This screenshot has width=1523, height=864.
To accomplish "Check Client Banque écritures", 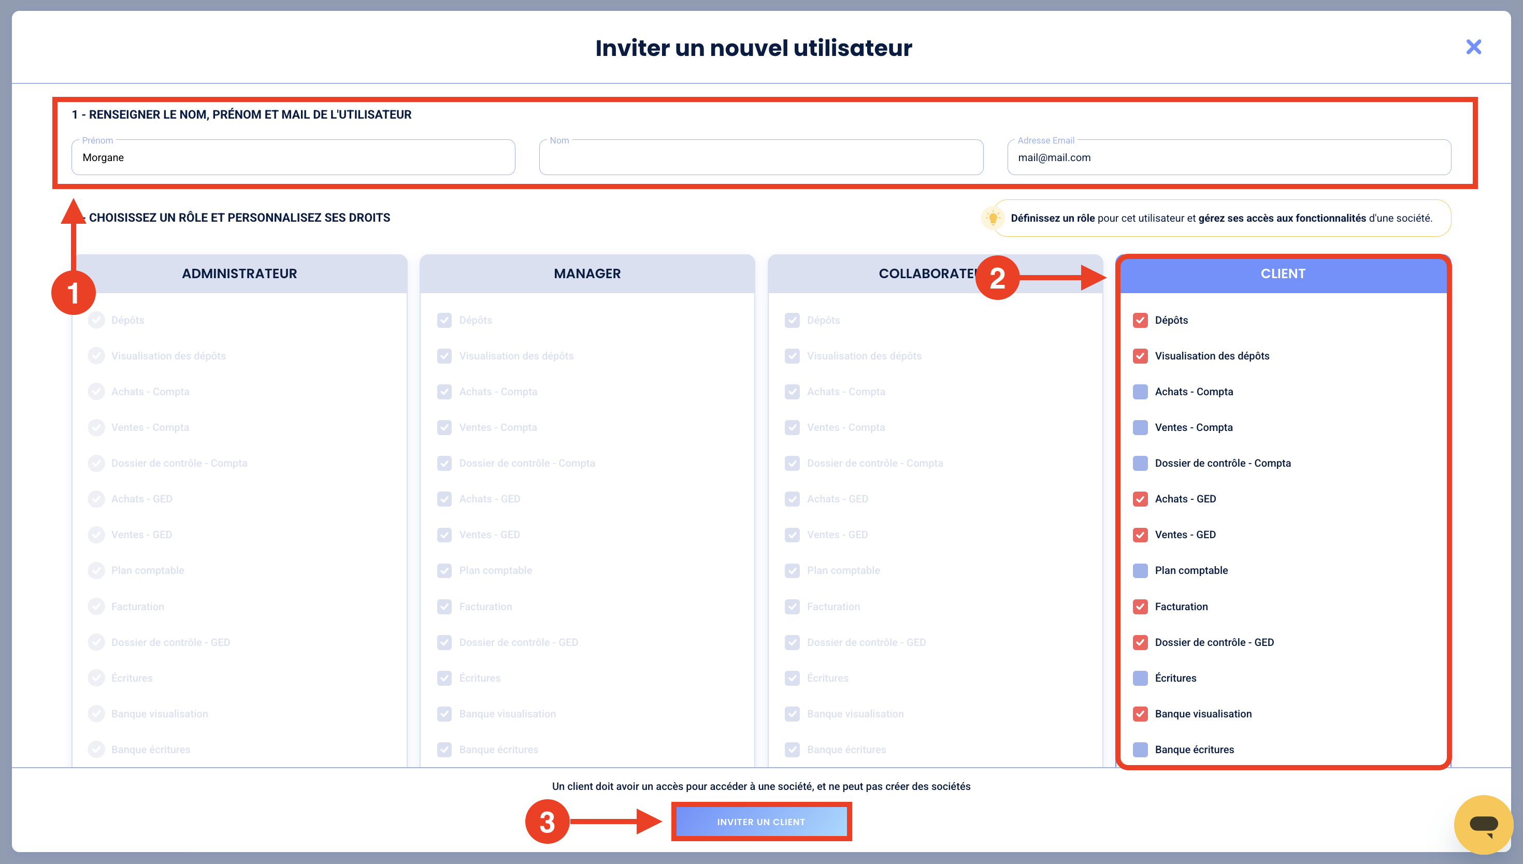I will click(x=1140, y=750).
